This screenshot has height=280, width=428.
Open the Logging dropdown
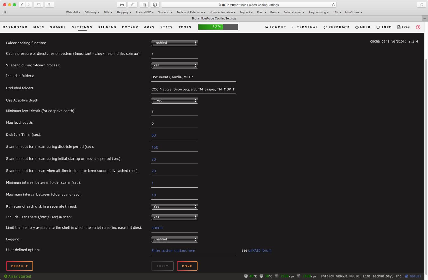175,239
